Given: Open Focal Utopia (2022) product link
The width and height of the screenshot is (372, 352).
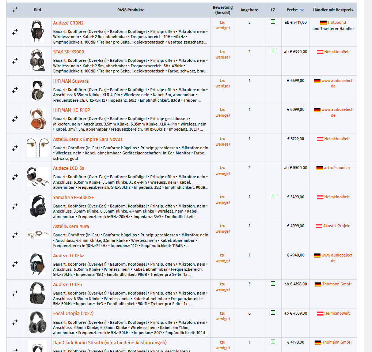Looking at the screenshot, I should coord(73,314).
